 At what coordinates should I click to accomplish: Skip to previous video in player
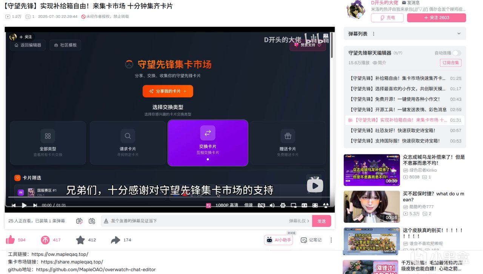(x=14, y=205)
